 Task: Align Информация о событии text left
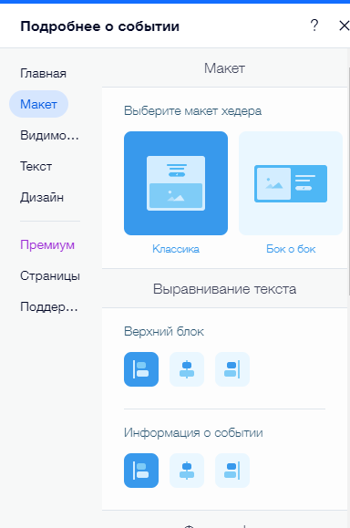pos(141,471)
